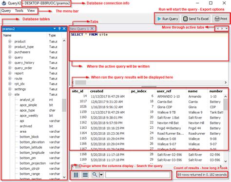Select result cell ARMANDO 1-10
231x182 pixels.
tap(169, 97)
